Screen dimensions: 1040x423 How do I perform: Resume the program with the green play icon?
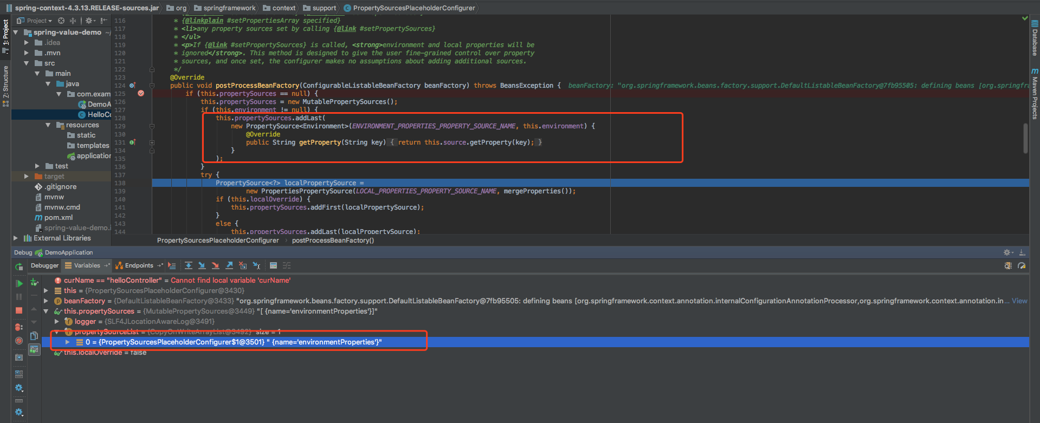19,283
